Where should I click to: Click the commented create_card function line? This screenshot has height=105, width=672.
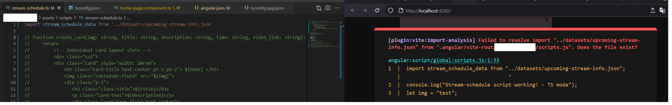pos(165,38)
